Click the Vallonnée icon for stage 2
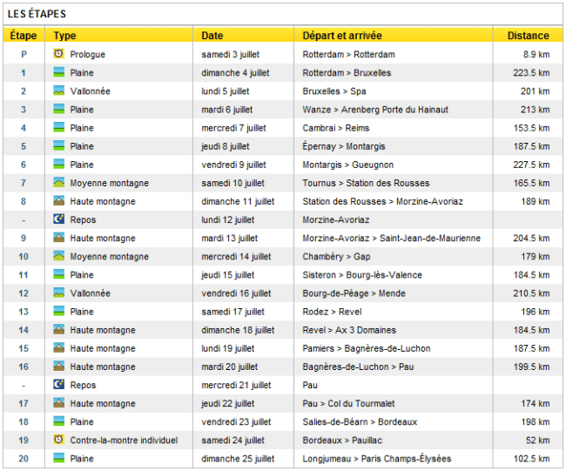This screenshot has width=566, height=471. click(x=58, y=91)
